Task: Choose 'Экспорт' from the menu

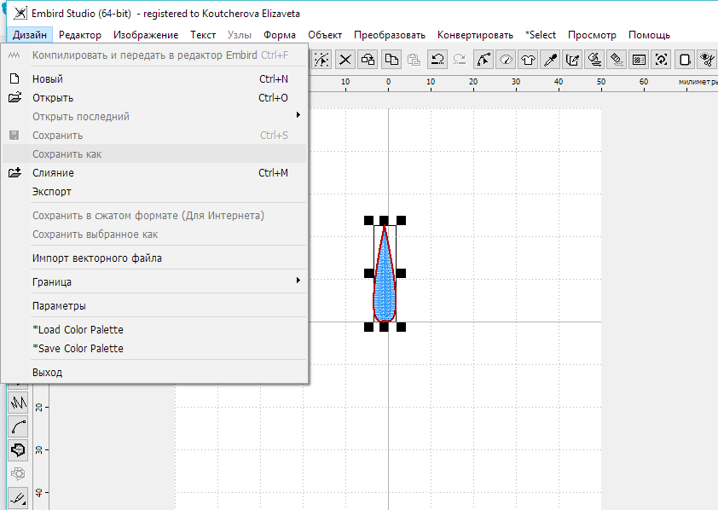Action: [154, 191]
